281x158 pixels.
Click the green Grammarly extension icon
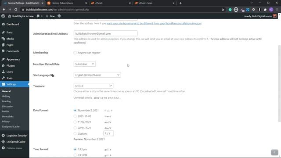pyautogui.click(x=230, y=10)
